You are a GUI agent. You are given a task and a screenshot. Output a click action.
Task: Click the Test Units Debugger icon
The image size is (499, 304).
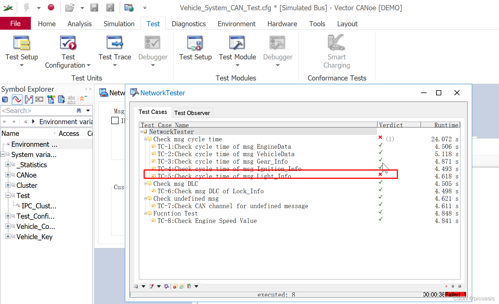click(153, 43)
